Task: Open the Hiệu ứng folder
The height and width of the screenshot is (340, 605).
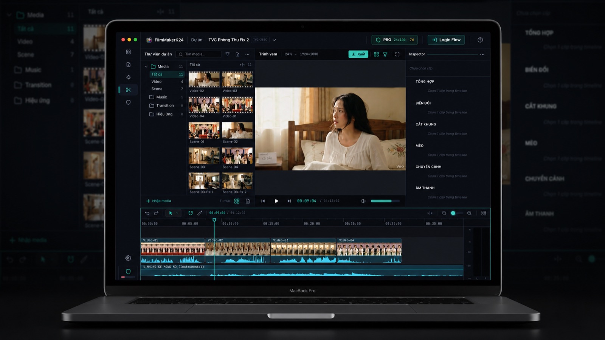Action: coord(166,114)
